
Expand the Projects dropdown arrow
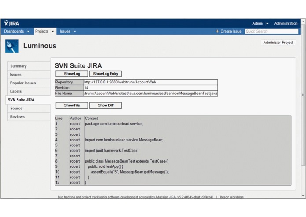pos(53,31)
